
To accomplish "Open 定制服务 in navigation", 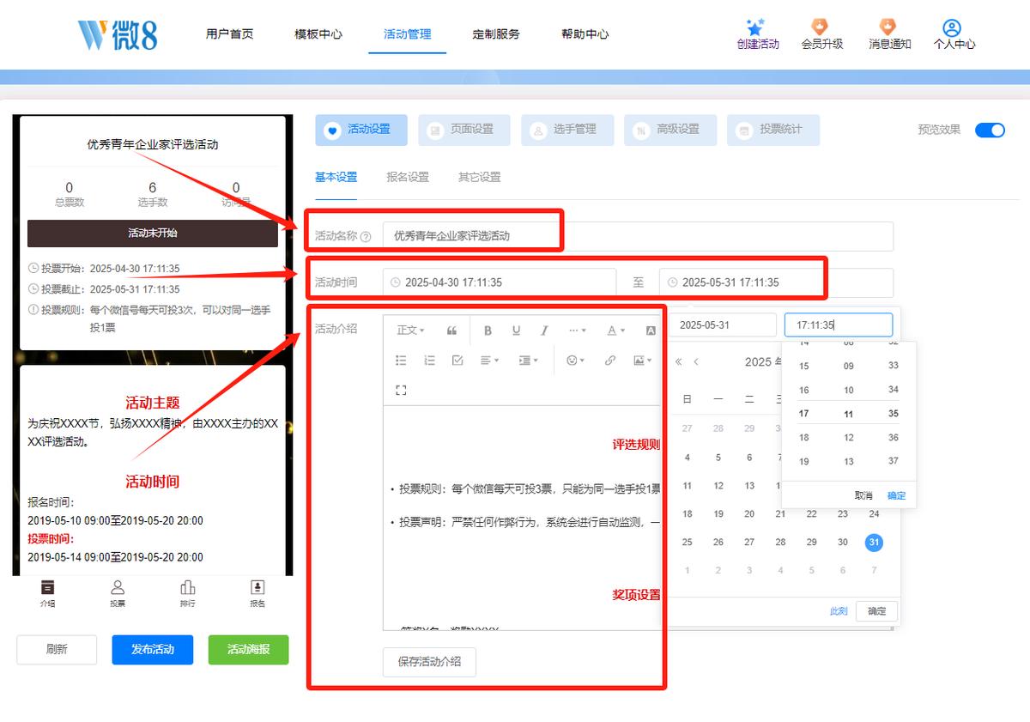I will coord(496,34).
